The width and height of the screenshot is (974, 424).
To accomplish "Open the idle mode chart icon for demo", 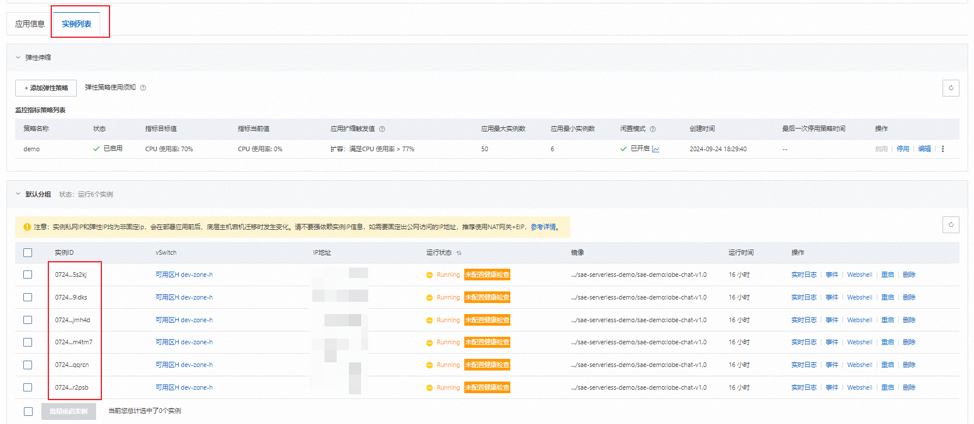I will pyautogui.click(x=656, y=149).
